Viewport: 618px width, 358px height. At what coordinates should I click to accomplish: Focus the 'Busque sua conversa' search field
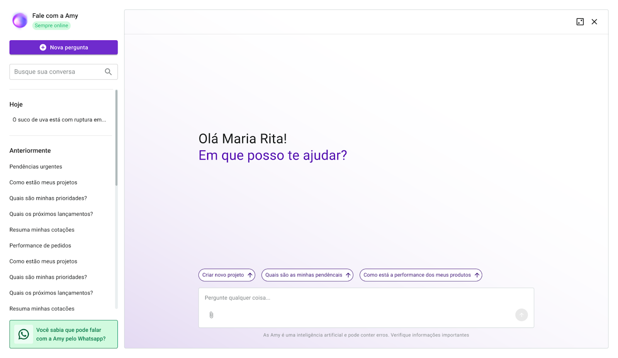click(x=58, y=72)
